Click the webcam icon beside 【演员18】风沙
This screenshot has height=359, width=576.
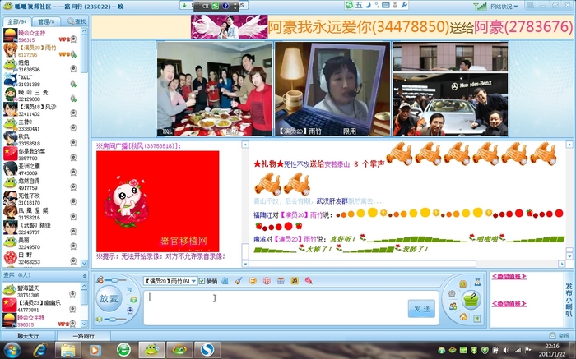(x=73, y=113)
